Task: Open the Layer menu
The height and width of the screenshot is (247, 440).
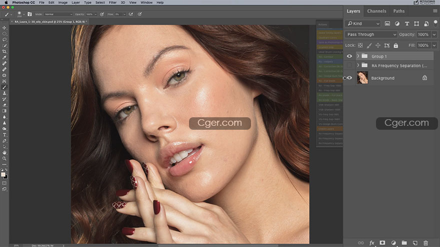Action: click(76, 2)
